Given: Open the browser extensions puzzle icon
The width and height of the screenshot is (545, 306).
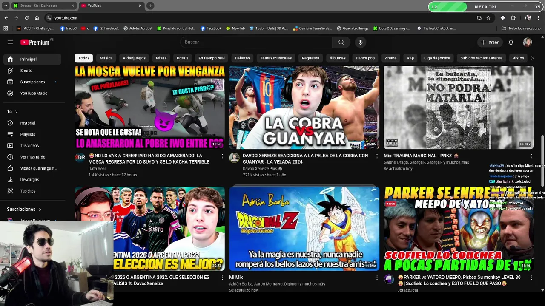Looking at the screenshot, I should point(513,18).
